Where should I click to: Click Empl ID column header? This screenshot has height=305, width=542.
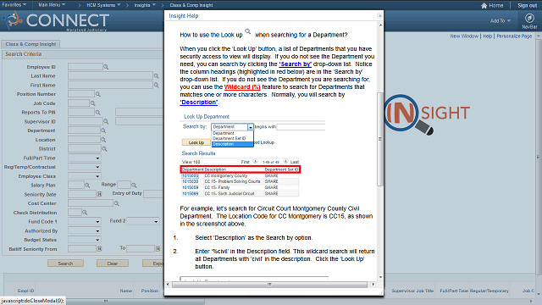pos(26,291)
